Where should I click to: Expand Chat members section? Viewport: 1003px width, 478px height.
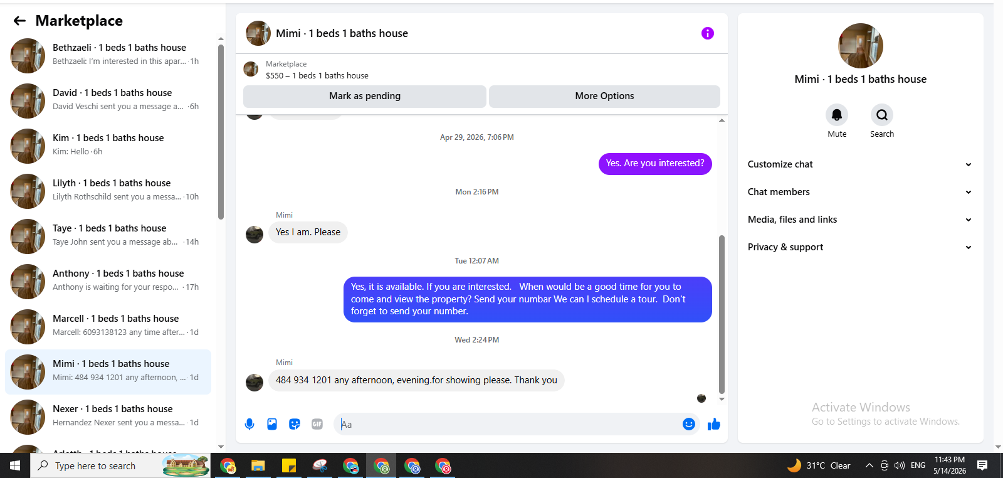point(860,192)
